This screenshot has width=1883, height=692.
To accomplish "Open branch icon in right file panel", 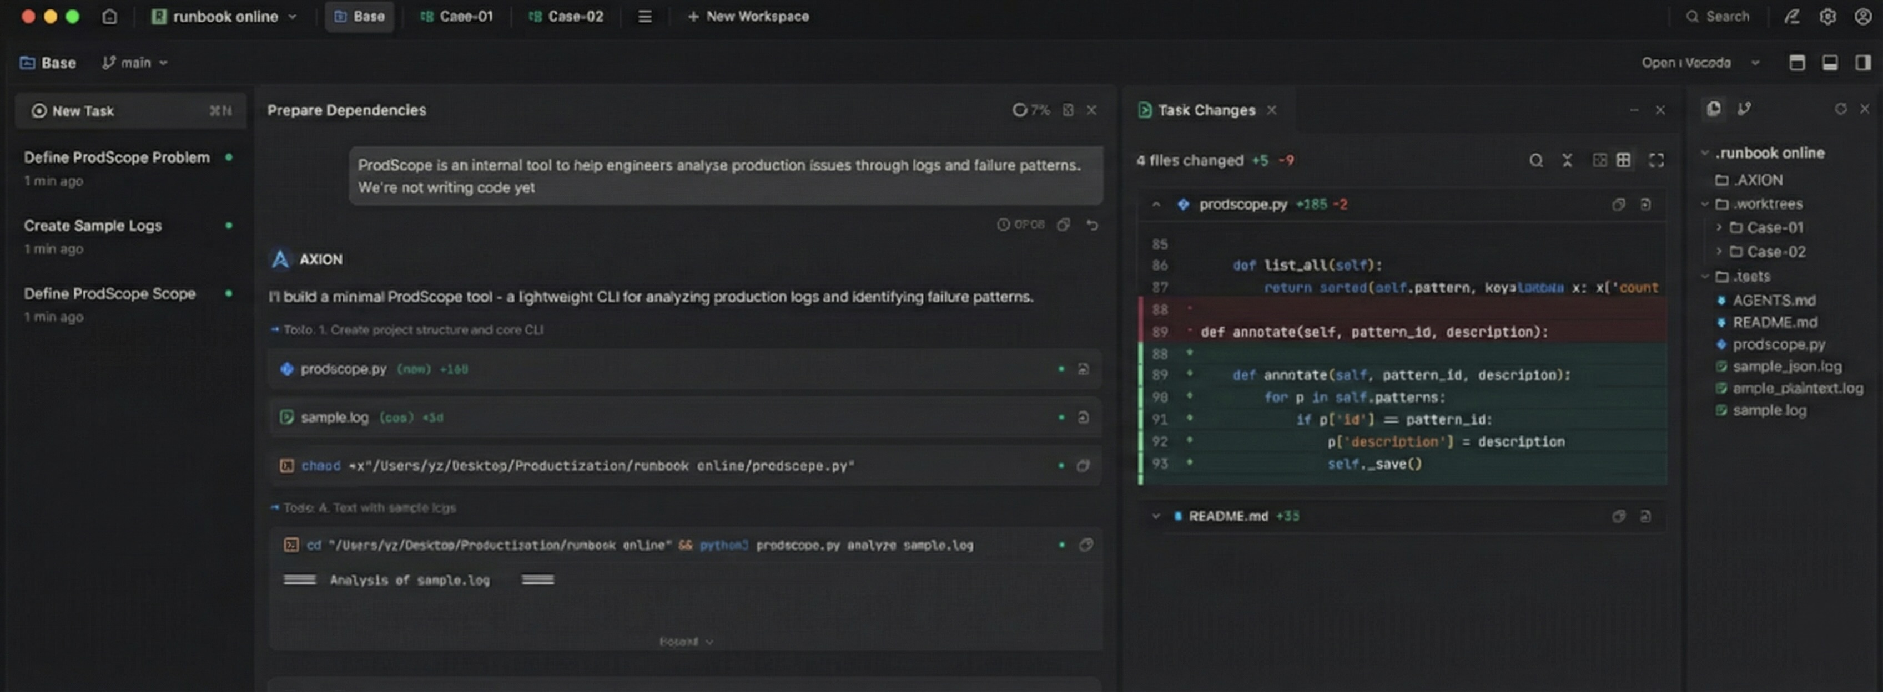I will click(1744, 109).
